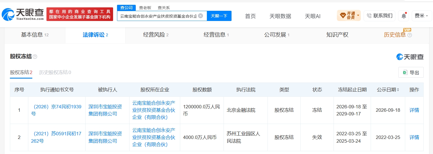
Task: Click the Excel icon on 导出 button
Action: (x=405, y=73)
